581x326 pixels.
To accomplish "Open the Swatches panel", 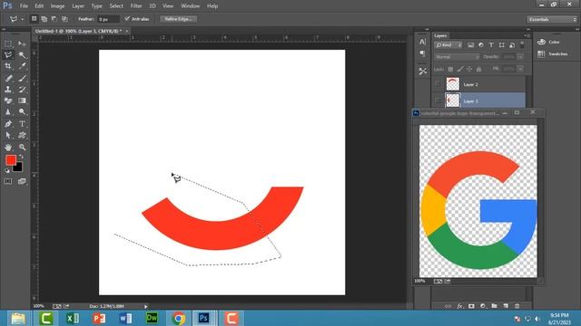I will pos(553,54).
